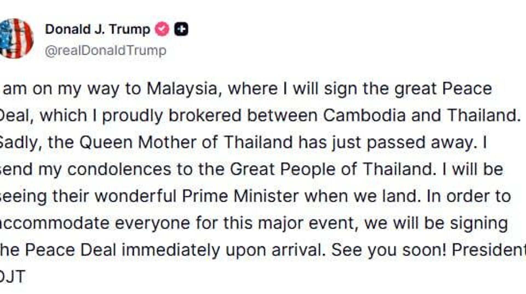Click the word Cambodia in the post

[x=364, y=116]
